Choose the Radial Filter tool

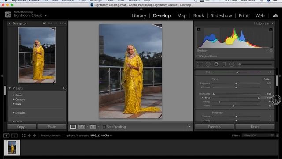(232, 64)
